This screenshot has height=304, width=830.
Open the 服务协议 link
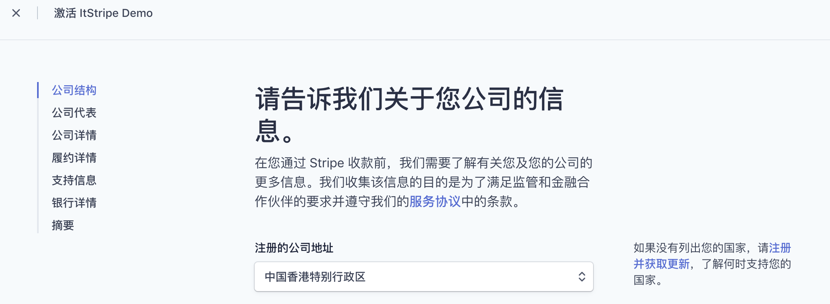click(435, 201)
